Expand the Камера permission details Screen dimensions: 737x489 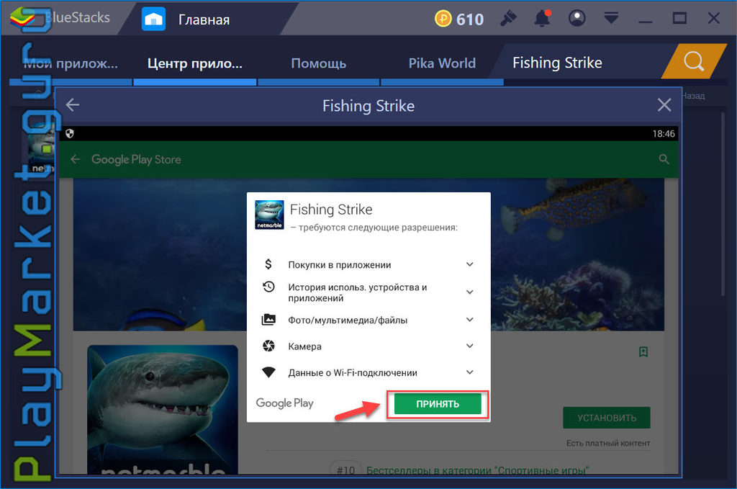(x=469, y=346)
